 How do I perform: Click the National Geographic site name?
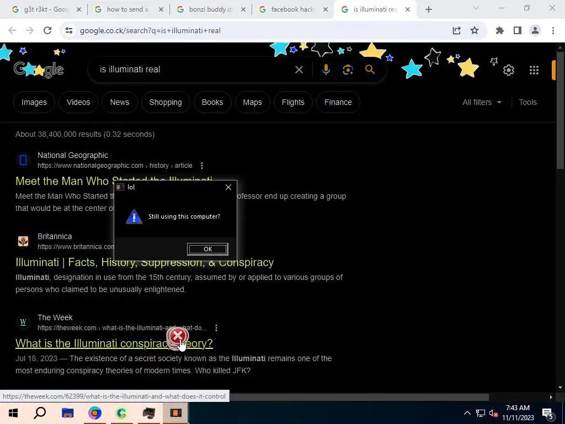[x=73, y=155]
